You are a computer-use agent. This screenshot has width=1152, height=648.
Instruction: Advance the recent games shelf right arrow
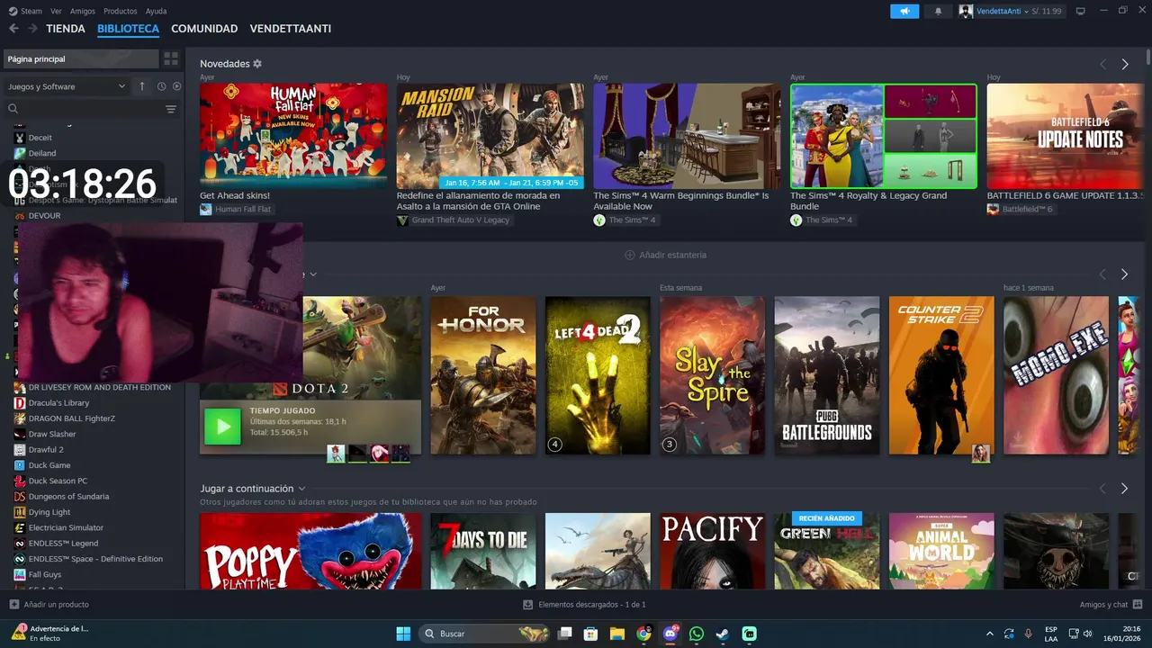(x=1124, y=274)
